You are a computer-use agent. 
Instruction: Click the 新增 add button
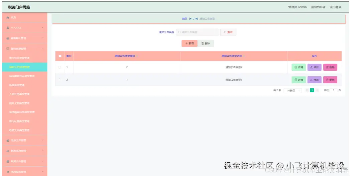[189, 43]
